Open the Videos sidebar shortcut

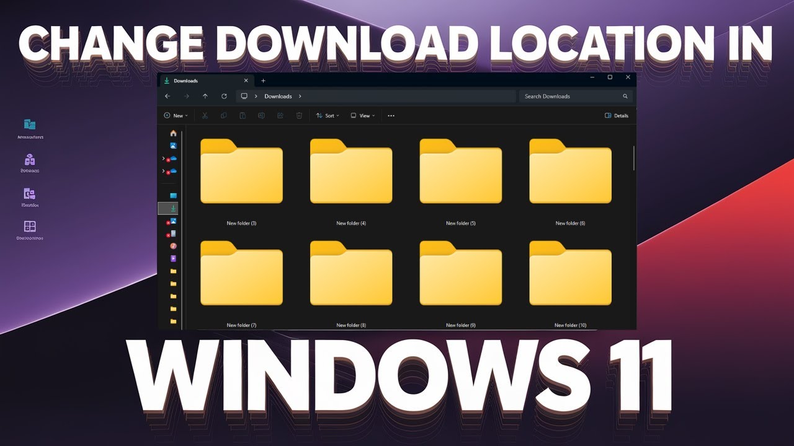pyautogui.click(x=173, y=258)
